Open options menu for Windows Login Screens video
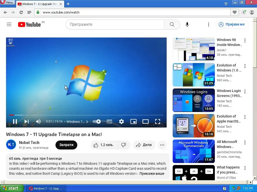This screenshot has height=192, width=257. pos(245,91)
